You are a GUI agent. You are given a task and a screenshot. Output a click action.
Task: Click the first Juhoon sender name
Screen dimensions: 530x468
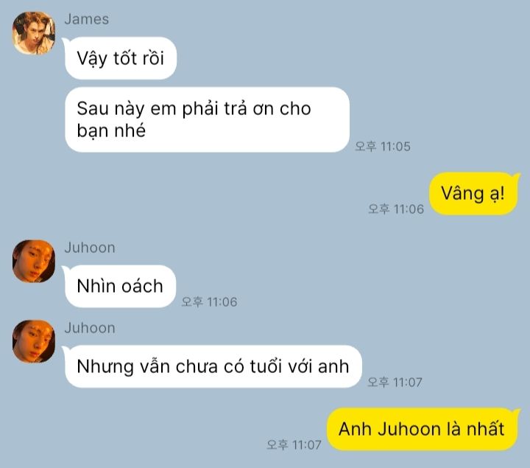[x=90, y=248]
